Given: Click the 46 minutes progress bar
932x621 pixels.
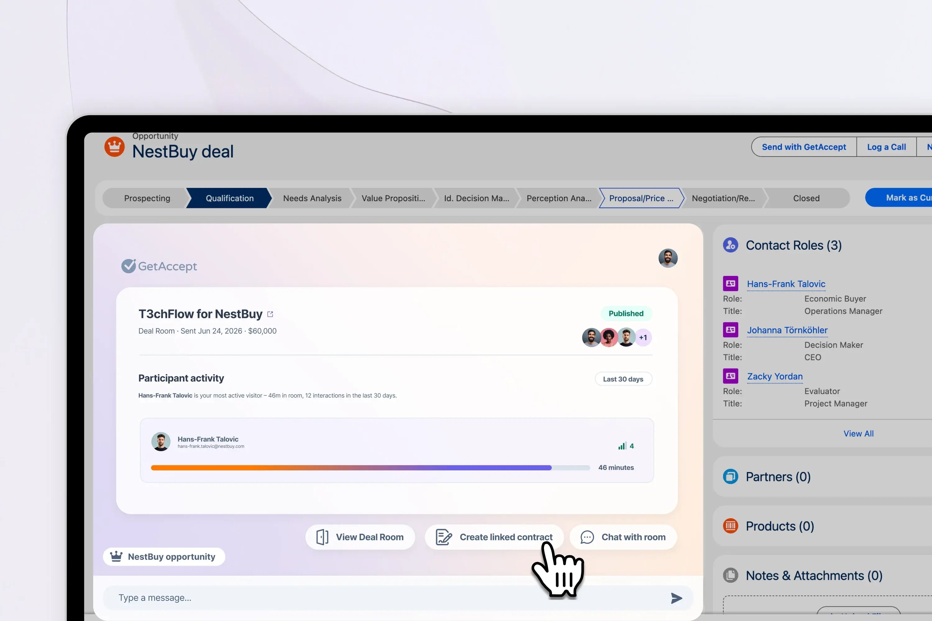Looking at the screenshot, I should click(371, 468).
